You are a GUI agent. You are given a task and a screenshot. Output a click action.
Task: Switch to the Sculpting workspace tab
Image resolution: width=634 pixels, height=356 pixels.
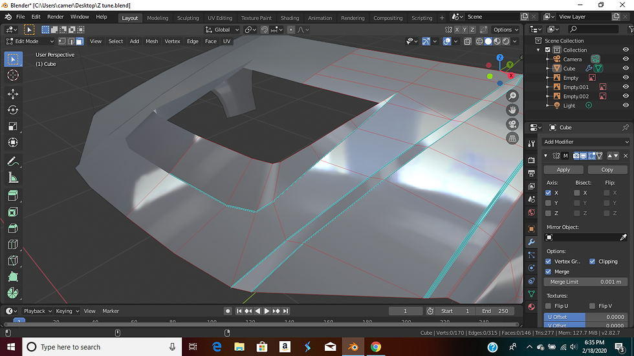pyautogui.click(x=188, y=17)
